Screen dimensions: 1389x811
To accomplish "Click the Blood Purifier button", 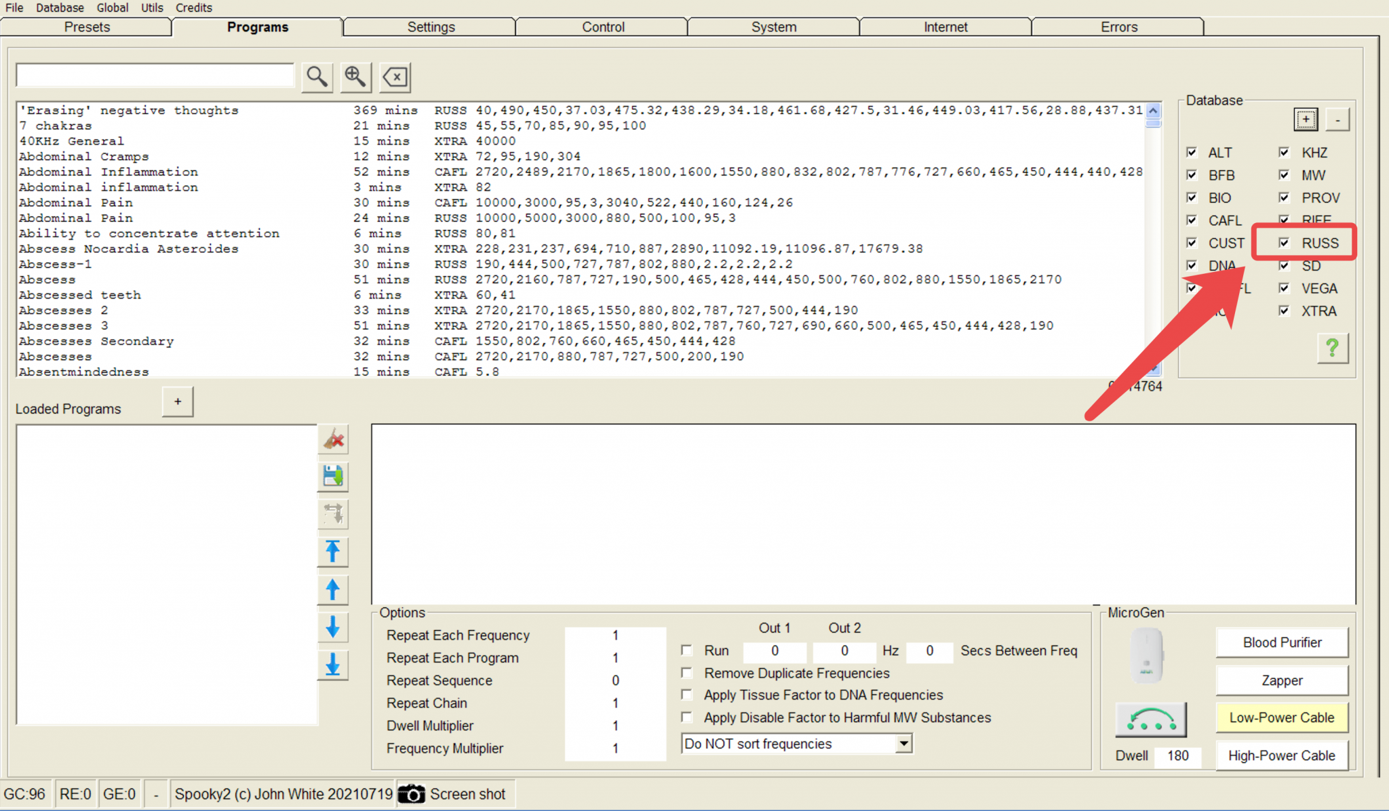I will tap(1282, 642).
